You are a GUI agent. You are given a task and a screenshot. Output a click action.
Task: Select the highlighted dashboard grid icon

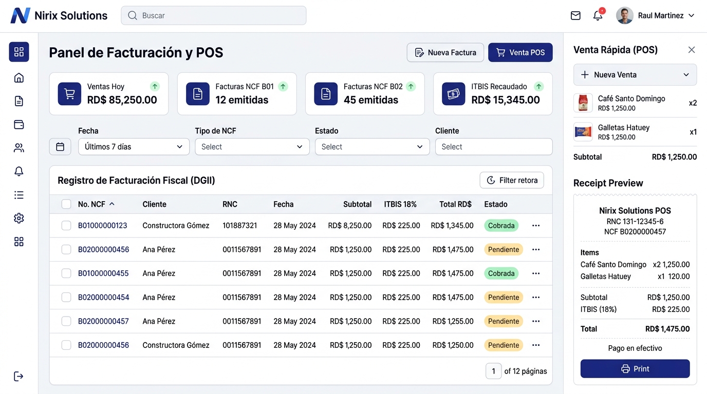click(19, 52)
